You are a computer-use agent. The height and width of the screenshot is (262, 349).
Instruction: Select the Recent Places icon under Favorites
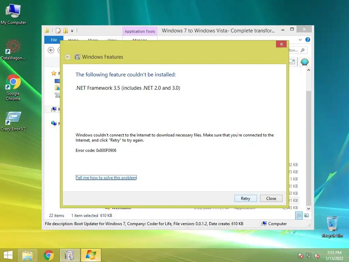(x=57, y=95)
